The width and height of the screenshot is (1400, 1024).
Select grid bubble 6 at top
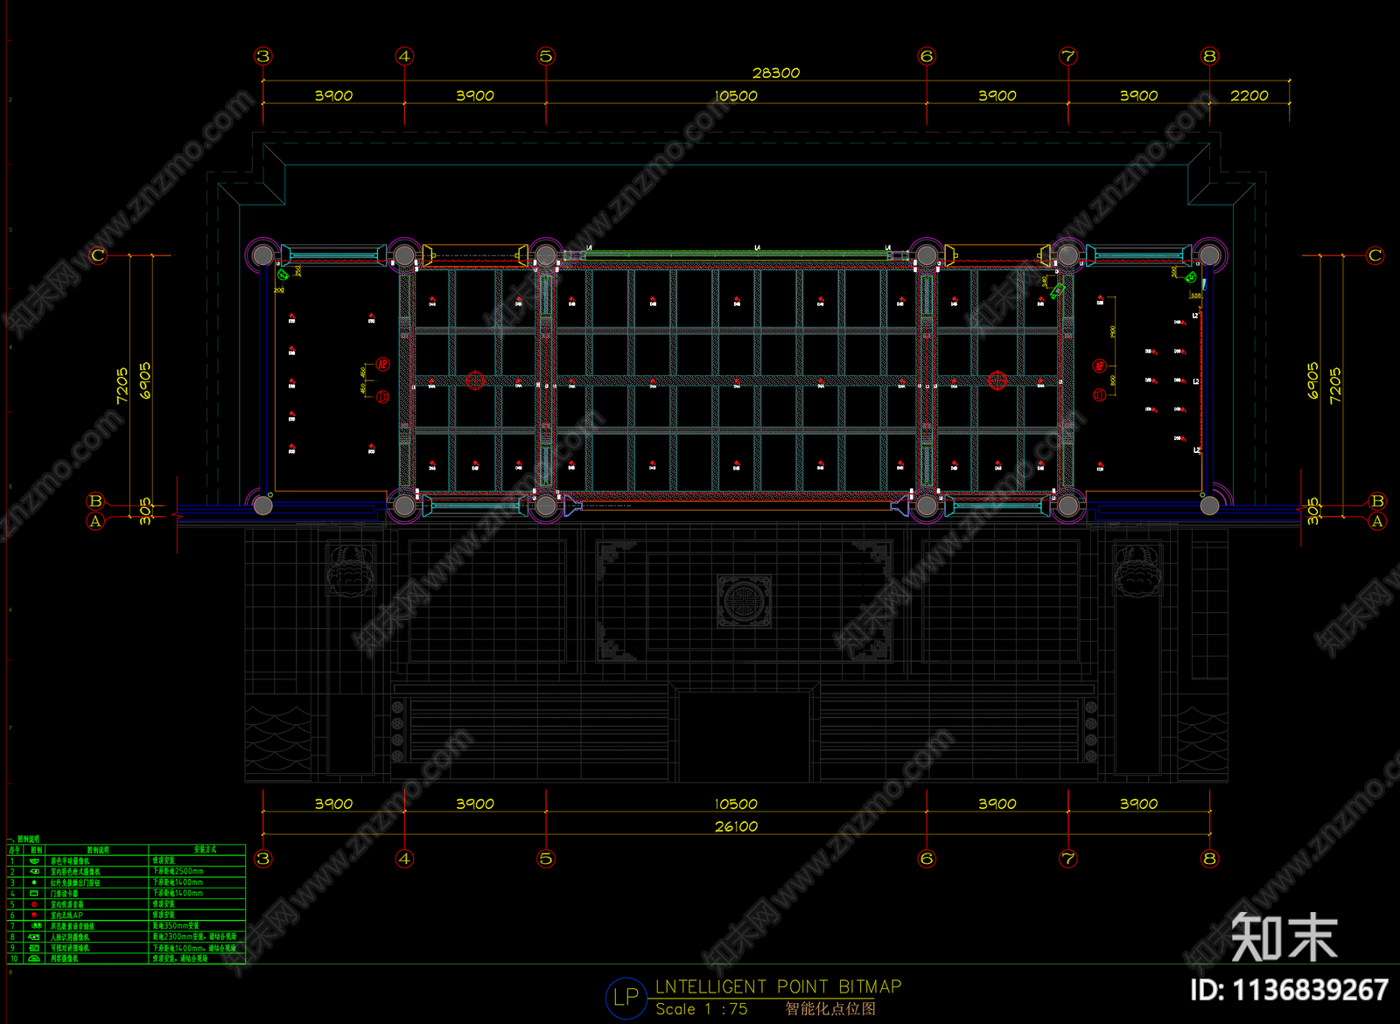tap(927, 56)
